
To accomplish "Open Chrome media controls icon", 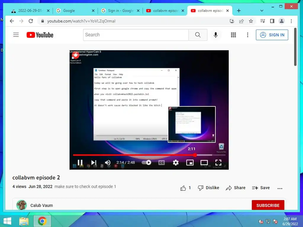I will (x=263, y=21).
